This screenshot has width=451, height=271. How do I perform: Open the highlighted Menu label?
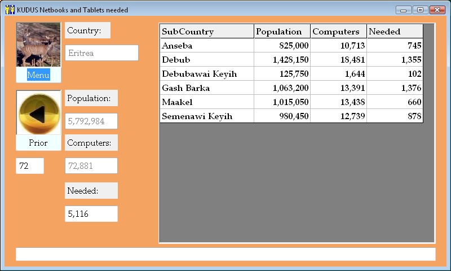point(38,75)
